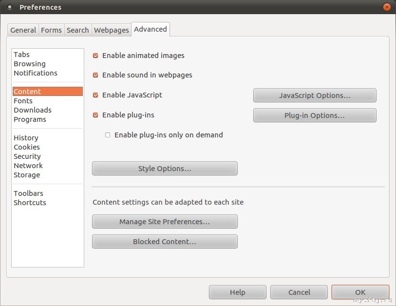Check Enable plug-ins only on demand
The width and height of the screenshot is (396, 306).
click(x=108, y=135)
